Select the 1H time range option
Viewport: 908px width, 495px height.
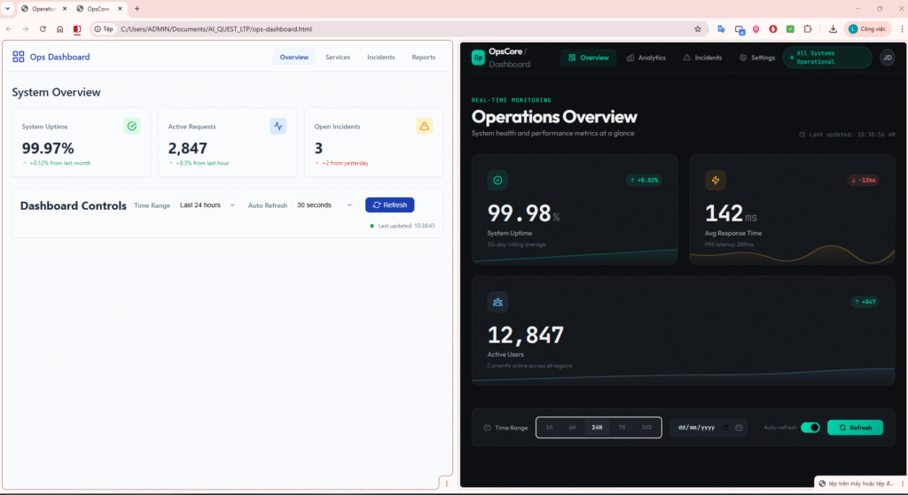[x=549, y=428]
